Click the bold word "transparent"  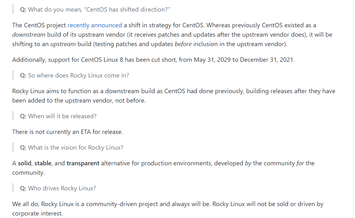tap(83, 163)
